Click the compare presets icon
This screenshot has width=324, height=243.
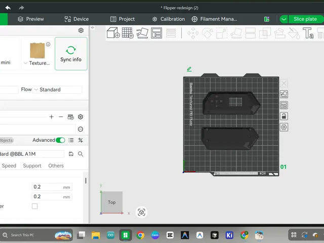click(x=80, y=140)
